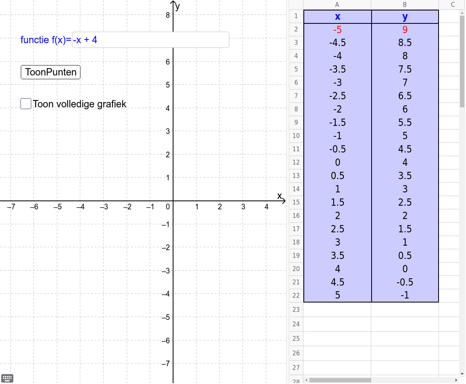The width and height of the screenshot is (466, 384).
Task: Select cell B12 with value 4
Action: 405,162
